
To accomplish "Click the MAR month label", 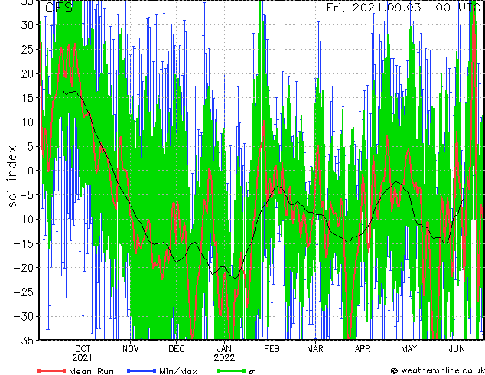I will point(315,349).
